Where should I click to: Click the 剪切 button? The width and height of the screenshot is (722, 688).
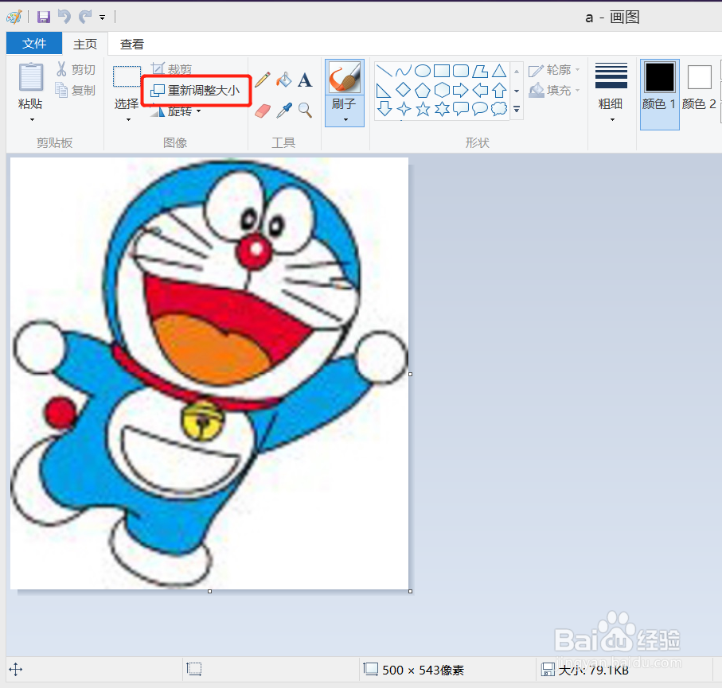click(76, 69)
